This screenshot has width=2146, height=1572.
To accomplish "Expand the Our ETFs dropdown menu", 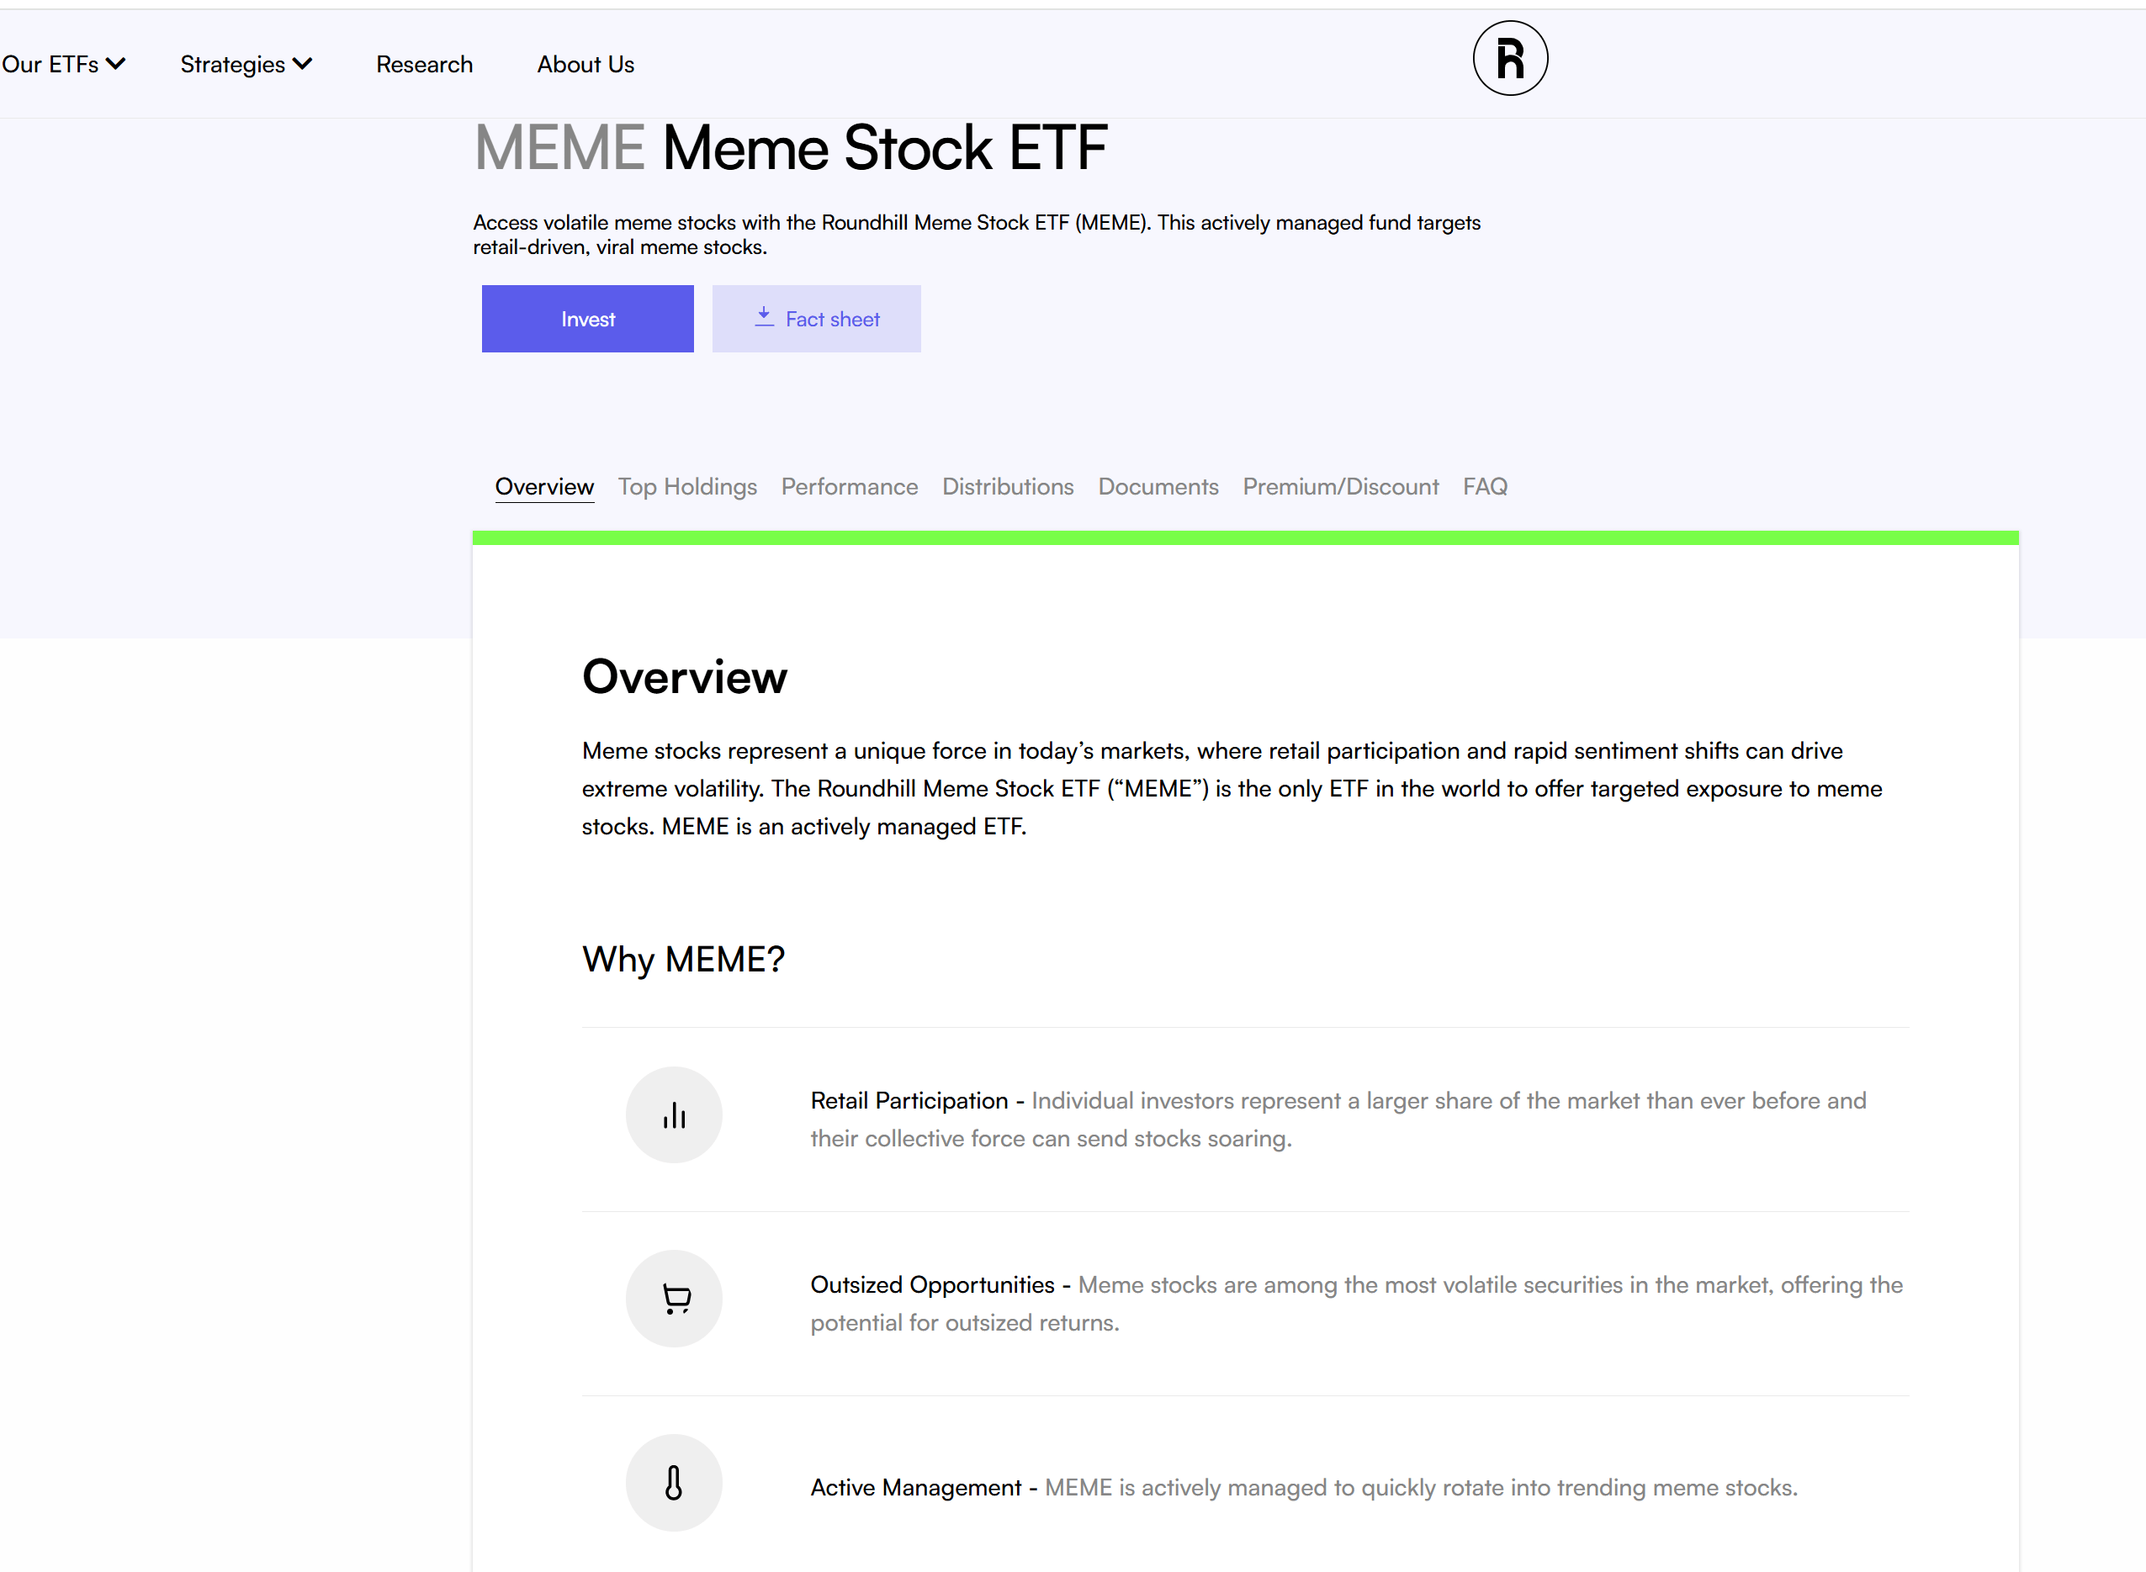I will click(63, 65).
